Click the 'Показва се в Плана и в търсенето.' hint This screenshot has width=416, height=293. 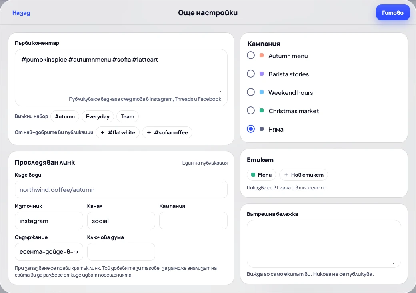coord(287,188)
